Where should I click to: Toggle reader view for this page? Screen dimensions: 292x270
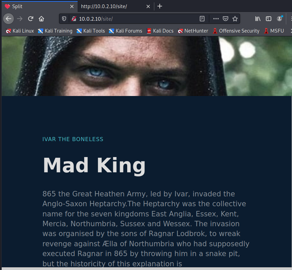(202, 19)
